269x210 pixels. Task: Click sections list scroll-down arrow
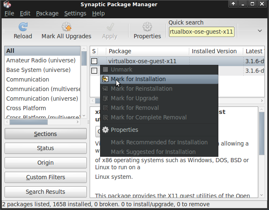pos(84,116)
